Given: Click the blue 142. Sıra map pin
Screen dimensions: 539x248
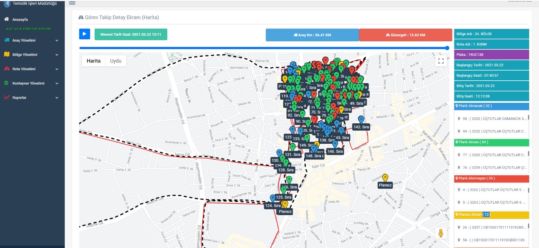Looking at the screenshot, I should pyautogui.click(x=361, y=120).
